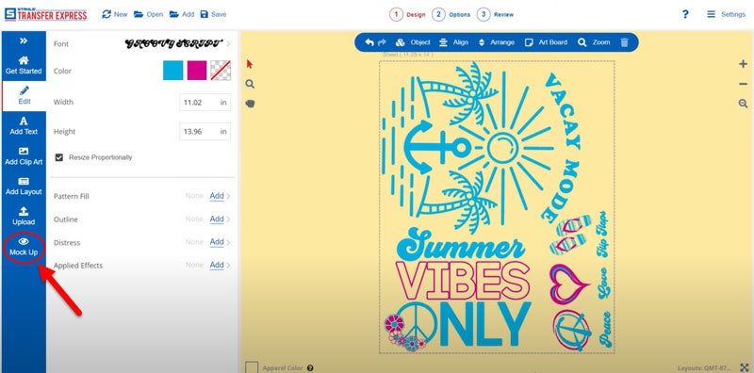Open the Mock Up preview

point(24,247)
